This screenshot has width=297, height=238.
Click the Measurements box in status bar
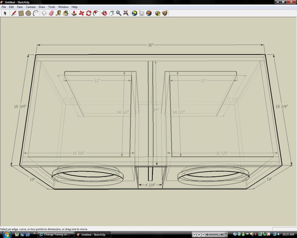284,229
